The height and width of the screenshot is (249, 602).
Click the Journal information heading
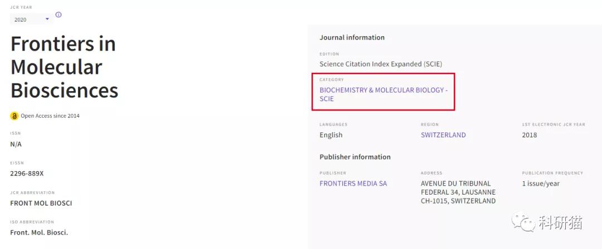point(352,38)
